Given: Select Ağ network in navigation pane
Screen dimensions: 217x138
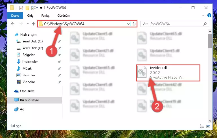Looking at the screenshot, I should click(x=19, y=109).
